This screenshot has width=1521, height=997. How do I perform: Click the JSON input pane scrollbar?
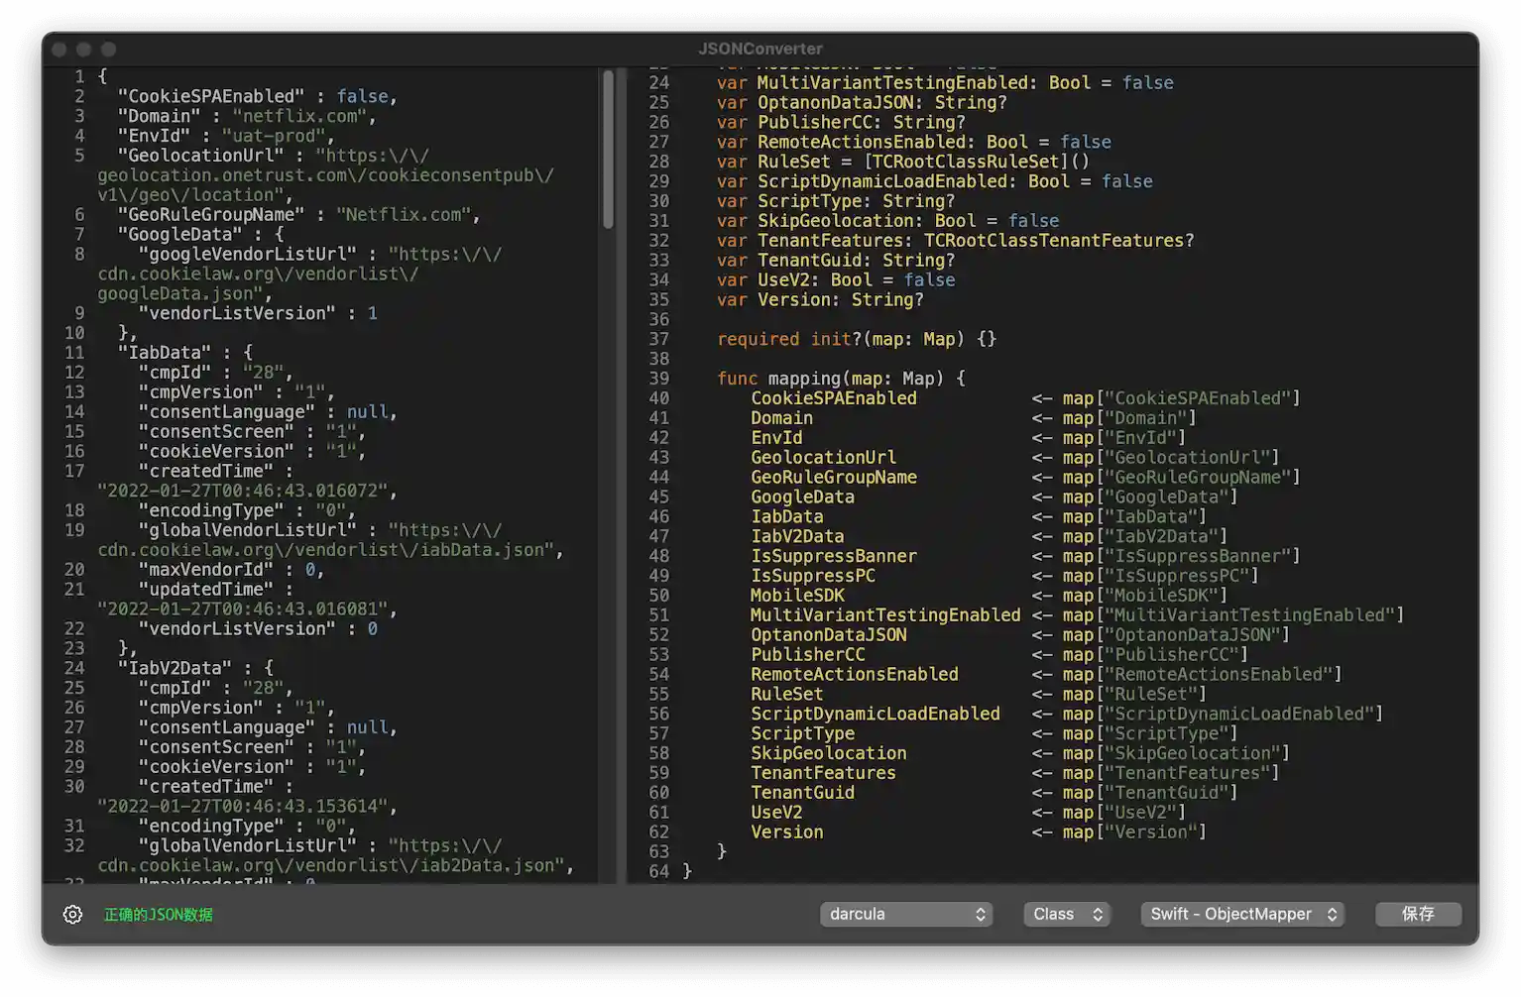608,149
